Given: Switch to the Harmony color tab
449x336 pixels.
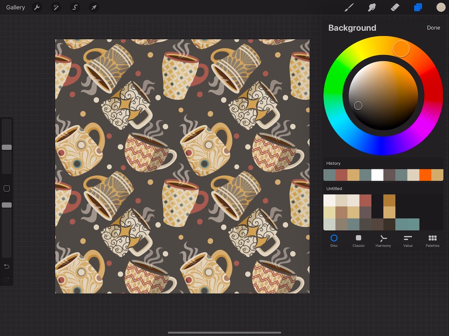Looking at the screenshot, I should 383,241.
